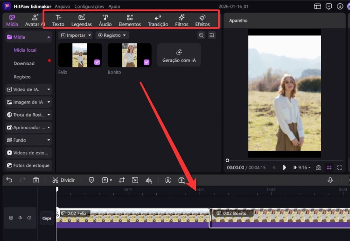The image size is (350, 241).
Task: Click the Dividir split button
Action: tap(63, 180)
